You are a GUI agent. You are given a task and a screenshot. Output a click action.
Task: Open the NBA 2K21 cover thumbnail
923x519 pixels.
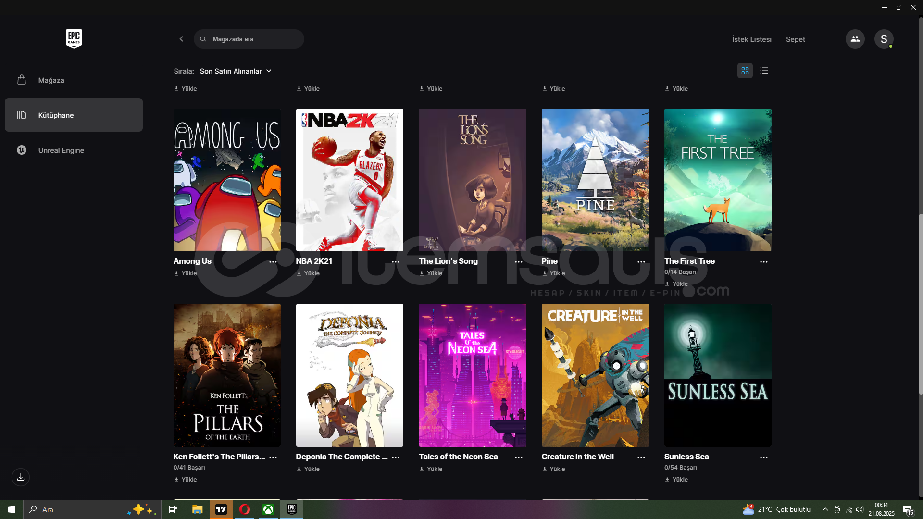click(x=349, y=180)
